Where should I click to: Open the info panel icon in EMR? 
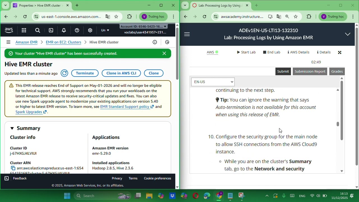[155, 42]
